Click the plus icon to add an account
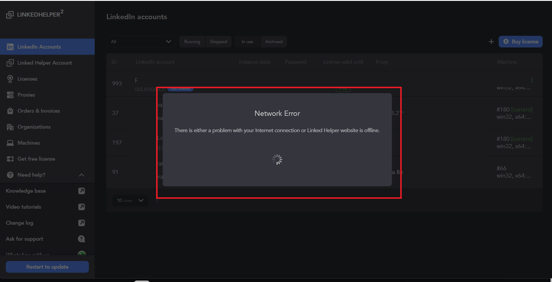552x282 pixels. click(x=491, y=42)
